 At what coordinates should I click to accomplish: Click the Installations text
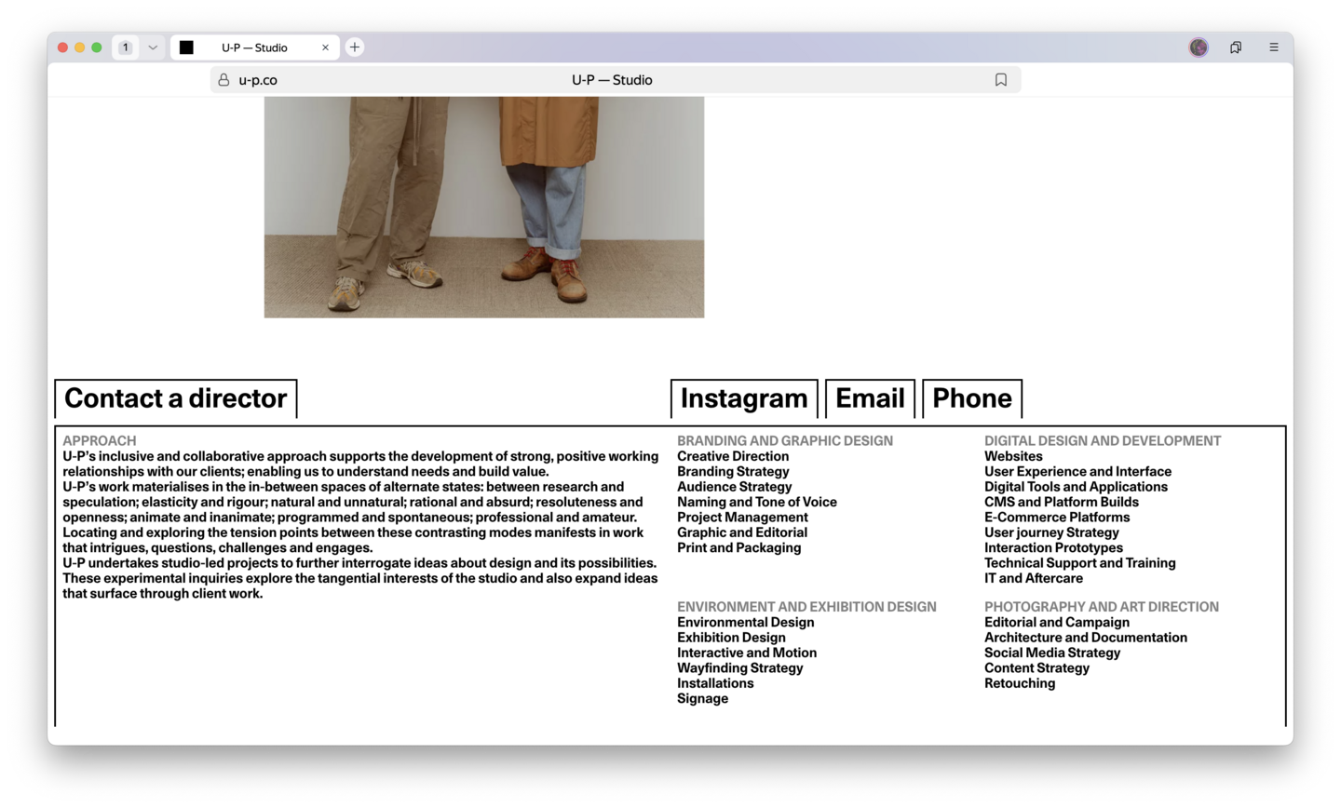715,683
